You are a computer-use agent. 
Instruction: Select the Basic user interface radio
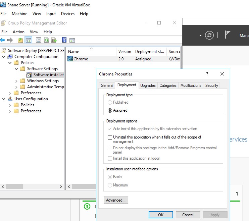(110, 177)
